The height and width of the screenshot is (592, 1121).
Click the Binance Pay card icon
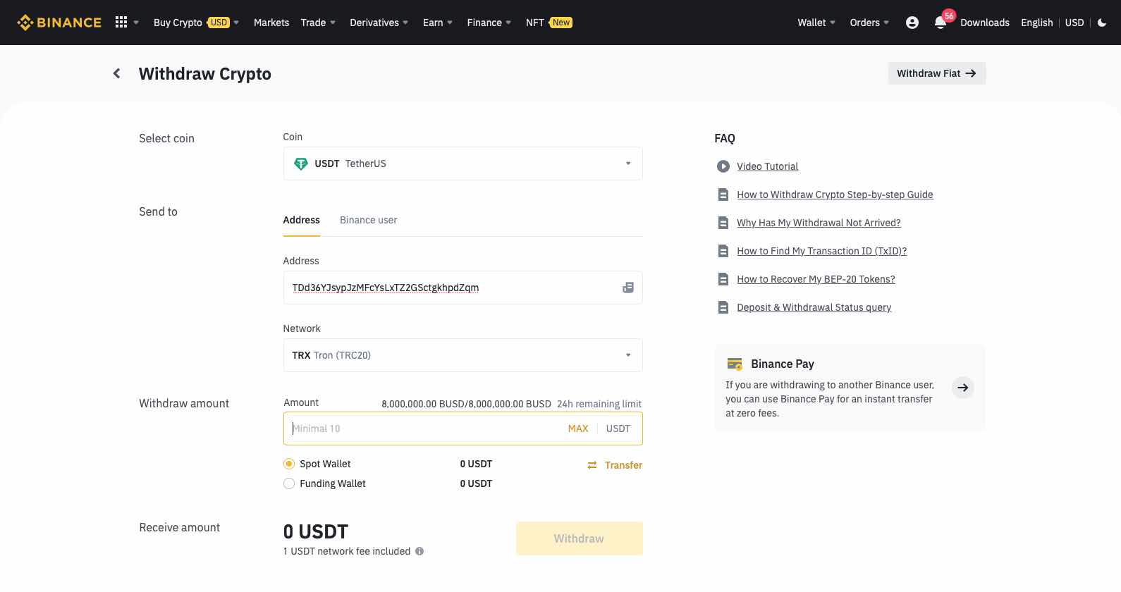[734, 364]
